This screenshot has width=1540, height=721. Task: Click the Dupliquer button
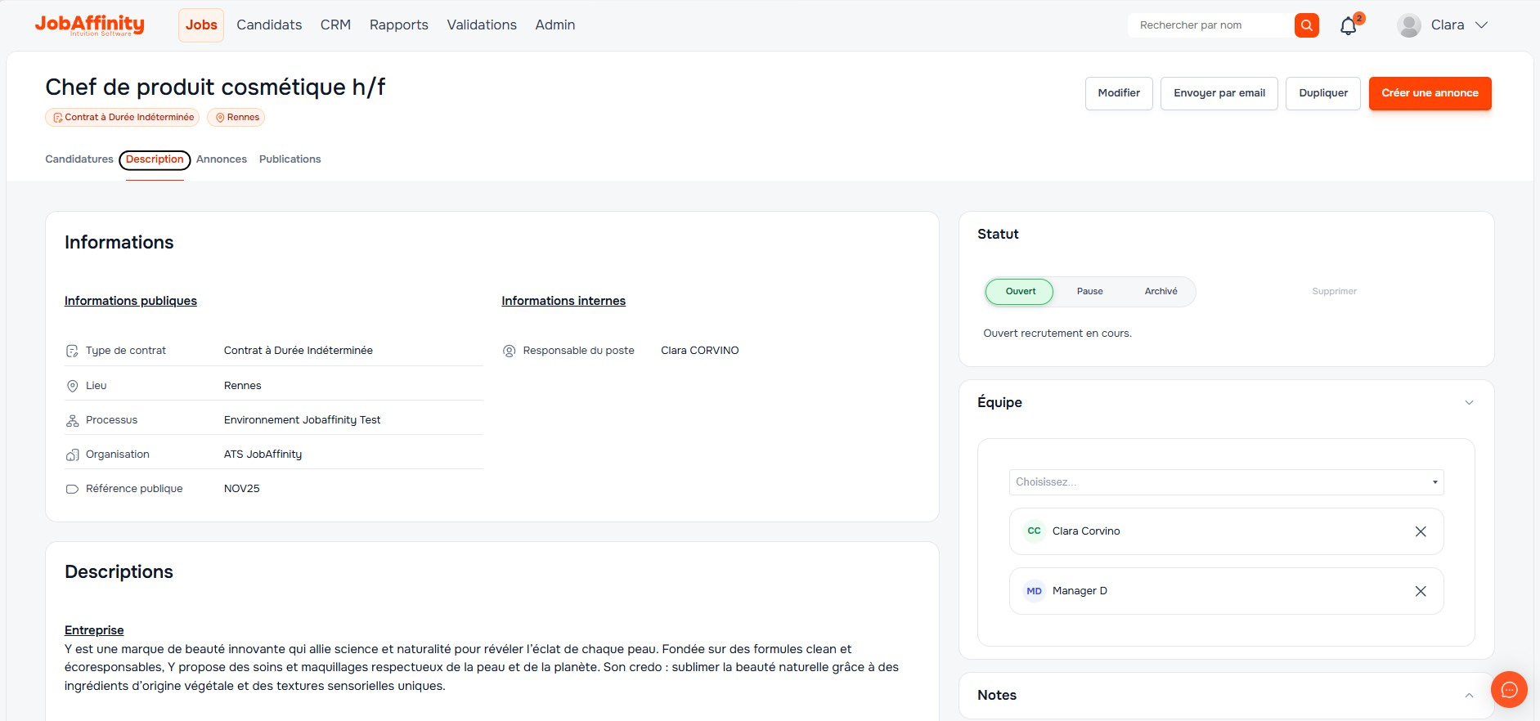[x=1323, y=93]
